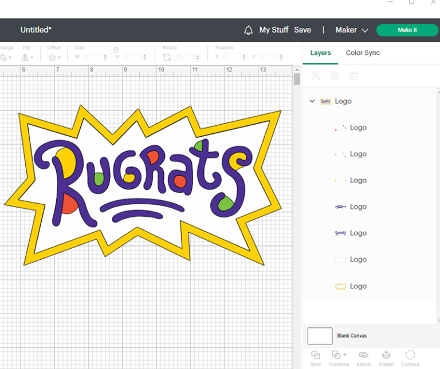
Task: Click the green Make It button
Action: 407,30
